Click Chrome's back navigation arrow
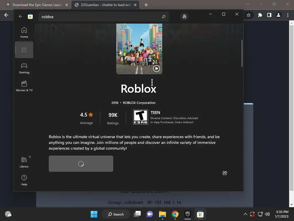The width and height of the screenshot is (294, 221). pos(6,15)
